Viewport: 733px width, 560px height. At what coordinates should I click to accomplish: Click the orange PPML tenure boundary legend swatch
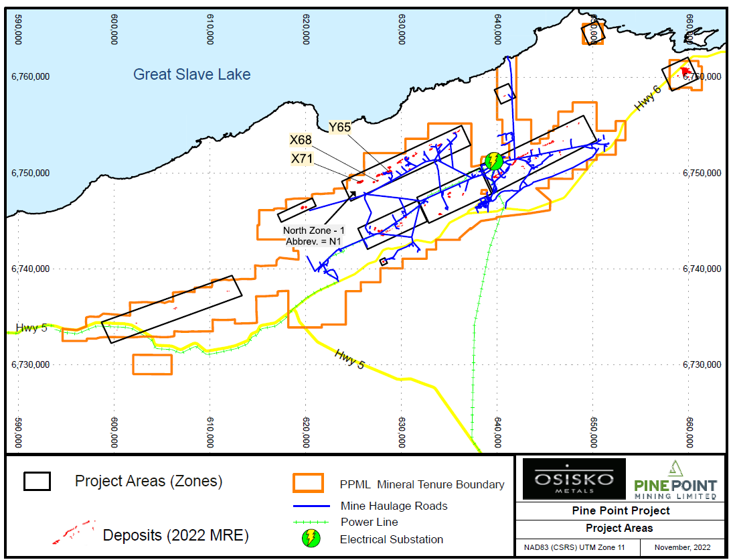point(308,483)
